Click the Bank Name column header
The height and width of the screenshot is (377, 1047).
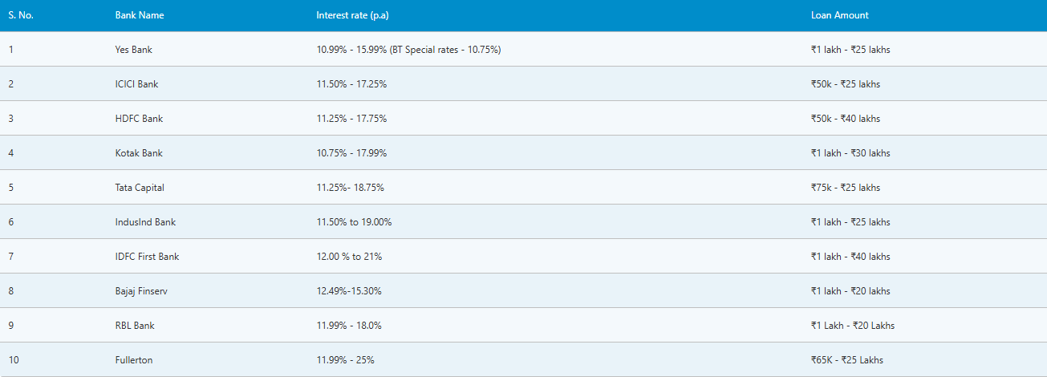[x=140, y=15]
